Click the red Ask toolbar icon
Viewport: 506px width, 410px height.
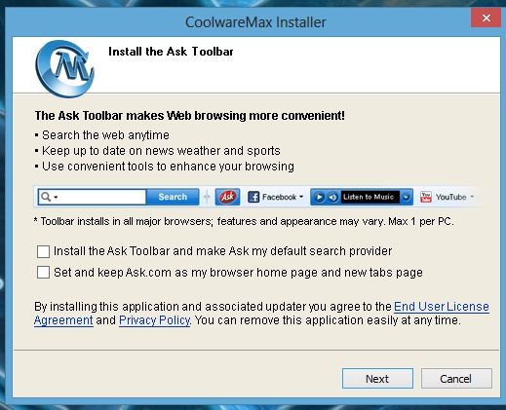(x=227, y=197)
